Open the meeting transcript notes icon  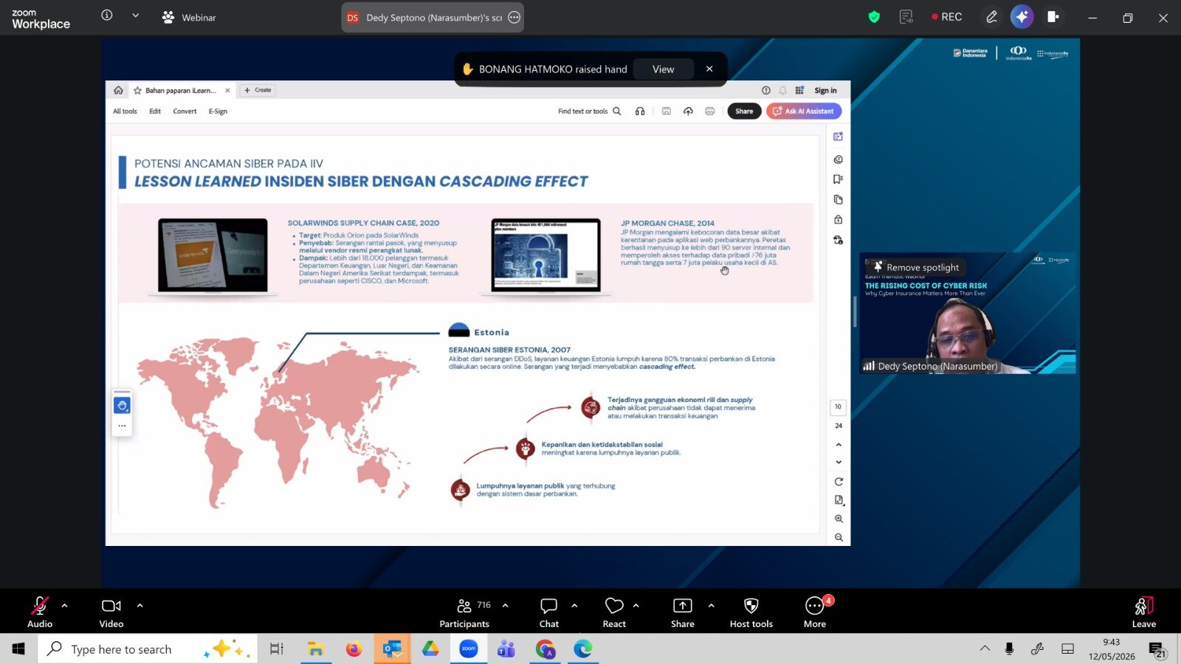[906, 17]
